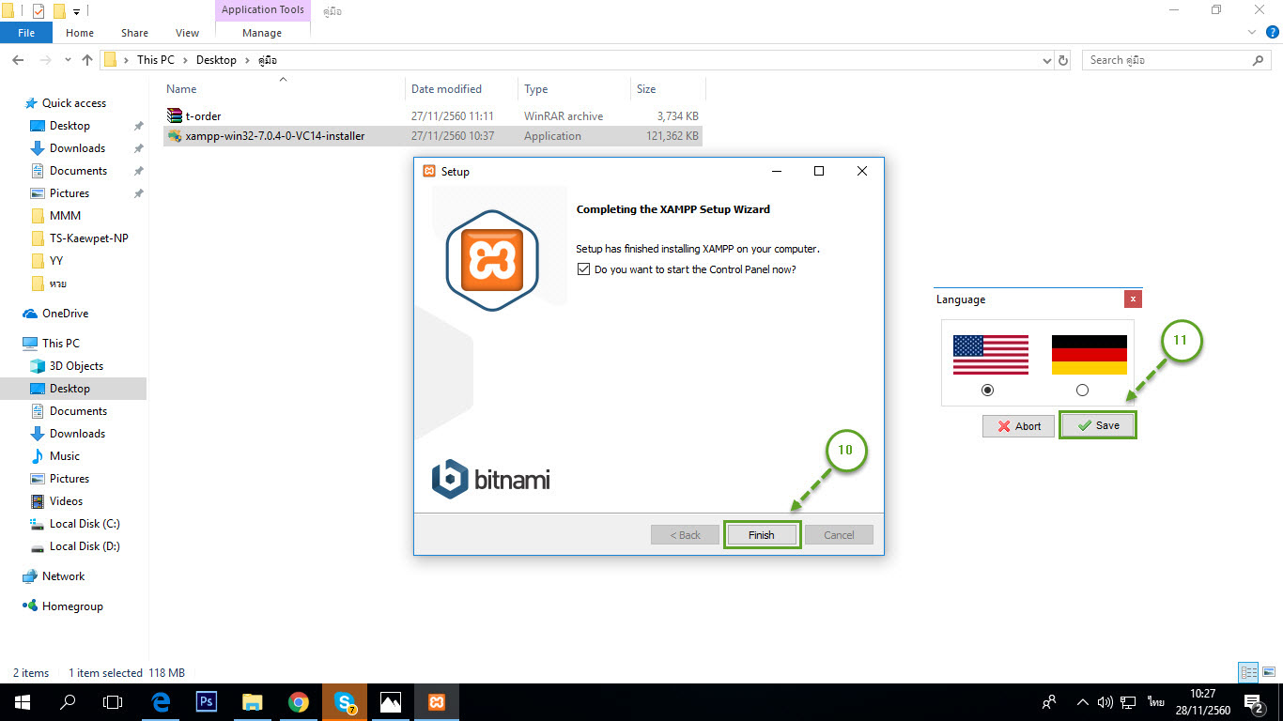Viewport: 1283px width, 721px height.
Task: Open the View ribbon tab
Action: (188, 33)
